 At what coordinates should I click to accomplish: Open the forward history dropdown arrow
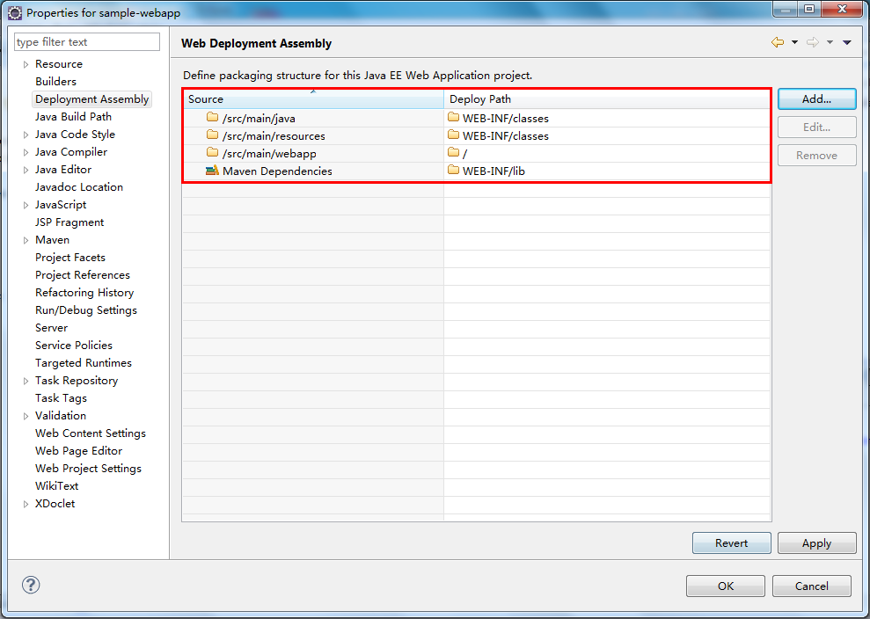pyautogui.click(x=830, y=42)
